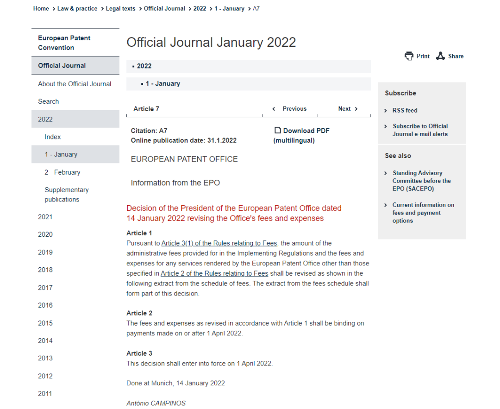Click the chevron before Current information on fees

coord(386,205)
